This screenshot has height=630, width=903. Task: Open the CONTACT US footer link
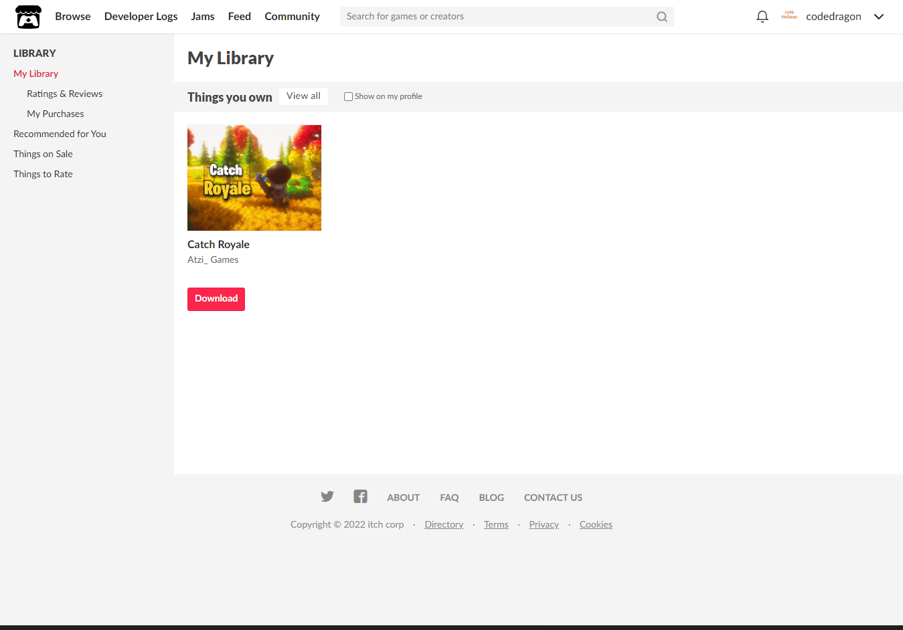[553, 498]
